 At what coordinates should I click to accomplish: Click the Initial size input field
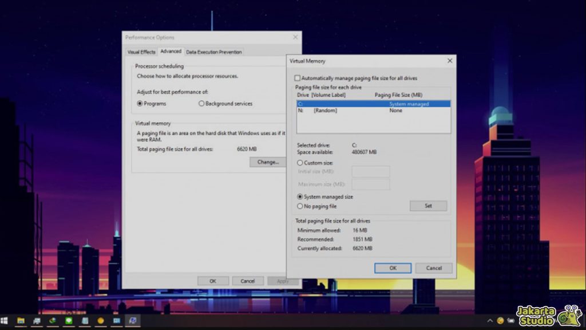pos(370,172)
